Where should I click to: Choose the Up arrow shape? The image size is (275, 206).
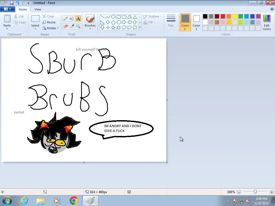tap(135, 22)
